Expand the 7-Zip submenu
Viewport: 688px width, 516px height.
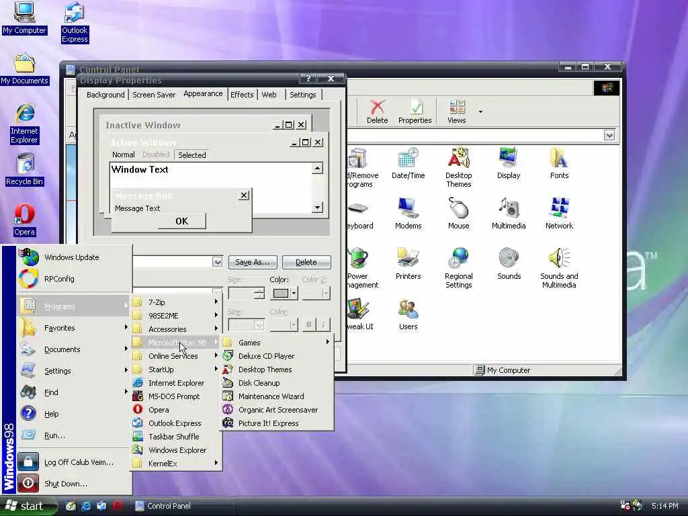point(175,302)
